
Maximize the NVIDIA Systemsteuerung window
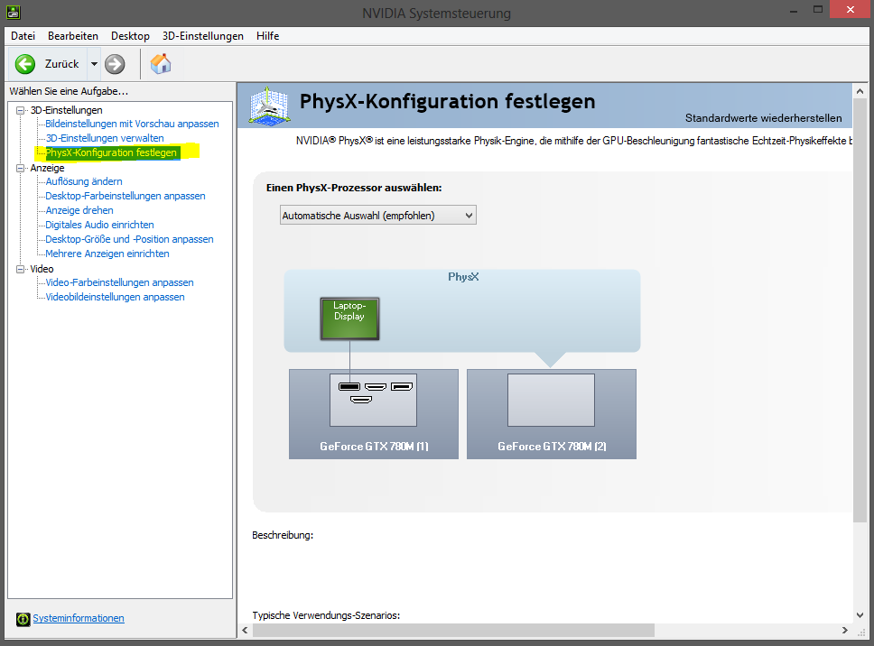[818, 10]
